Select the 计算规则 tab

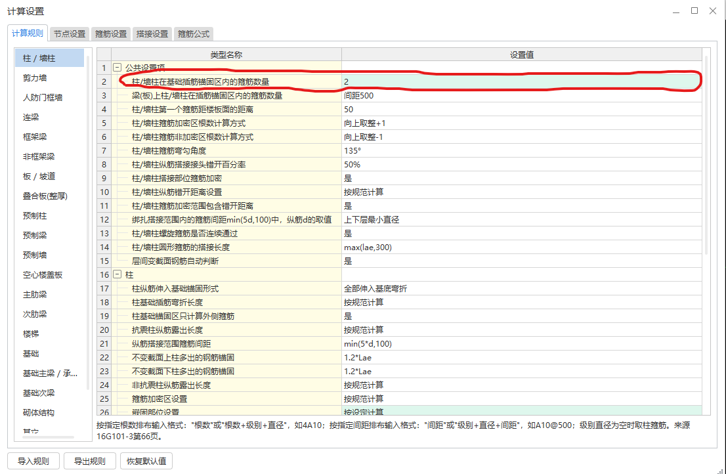coord(28,33)
